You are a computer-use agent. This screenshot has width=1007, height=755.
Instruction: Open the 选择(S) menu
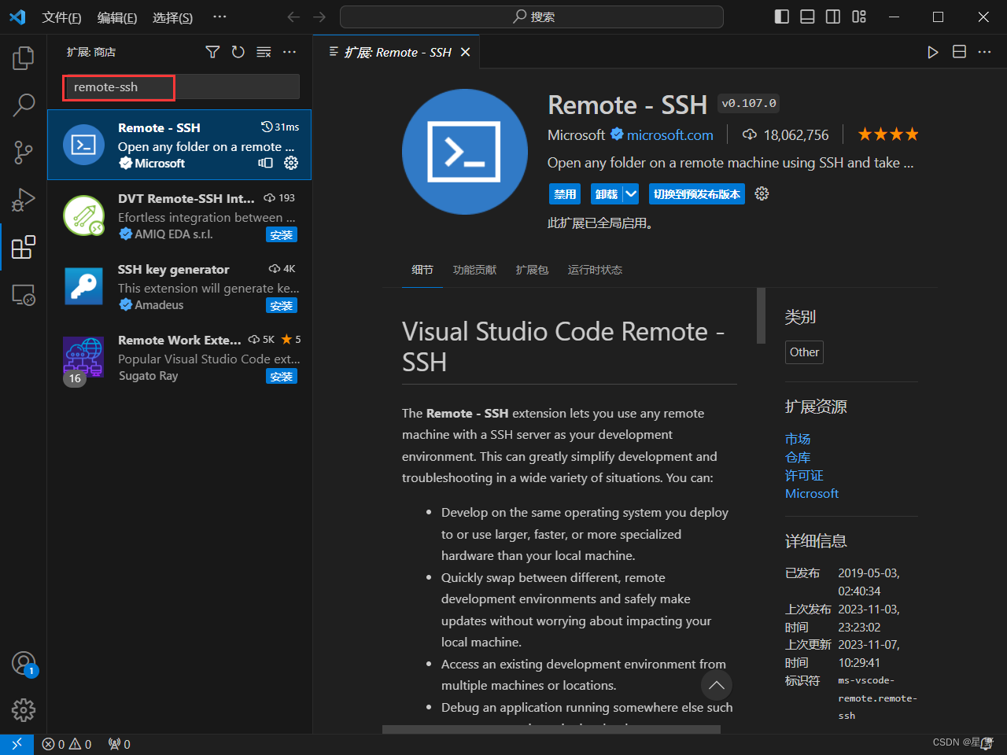point(172,17)
